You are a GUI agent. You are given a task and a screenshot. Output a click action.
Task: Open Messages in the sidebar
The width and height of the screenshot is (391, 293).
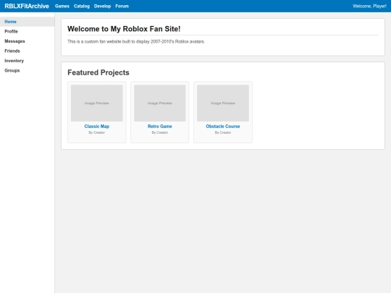28,41
